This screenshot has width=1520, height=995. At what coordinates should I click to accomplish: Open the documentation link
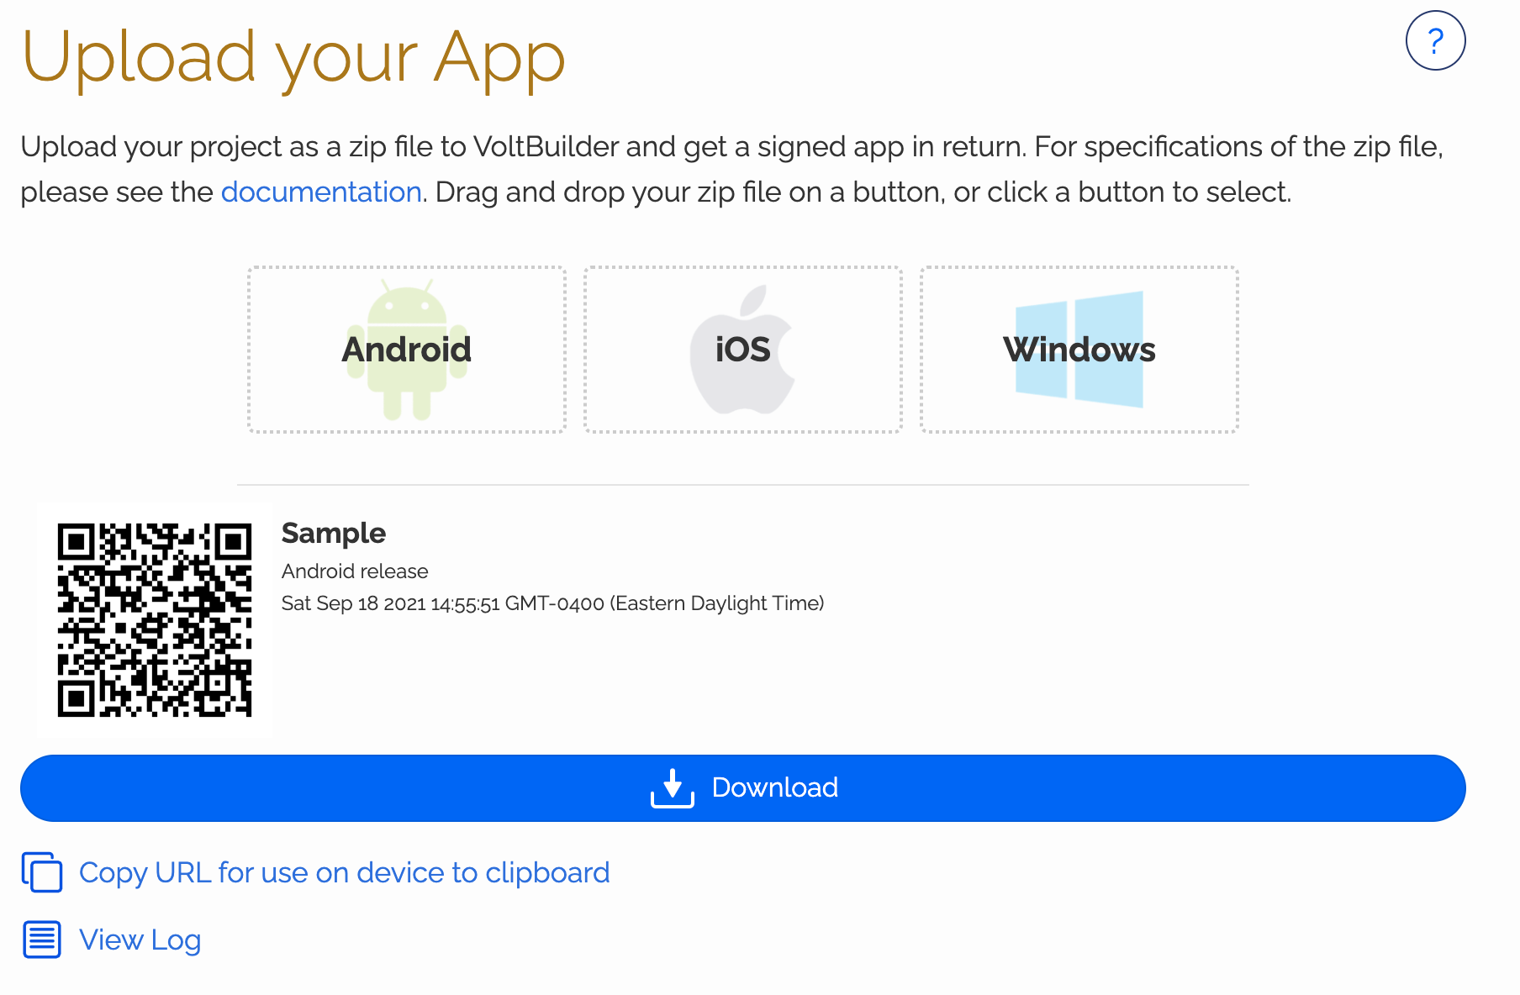click(320, 192)
